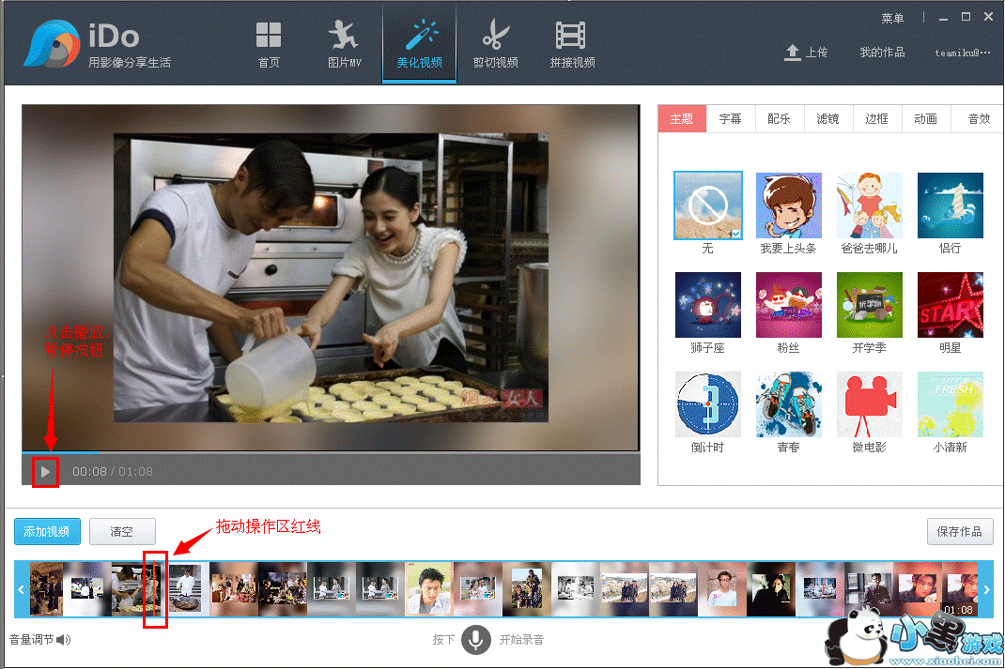This screenshot has width=1005, height=669.
Task: Open the 首页 home icon
Action: [x=269, y=37]
